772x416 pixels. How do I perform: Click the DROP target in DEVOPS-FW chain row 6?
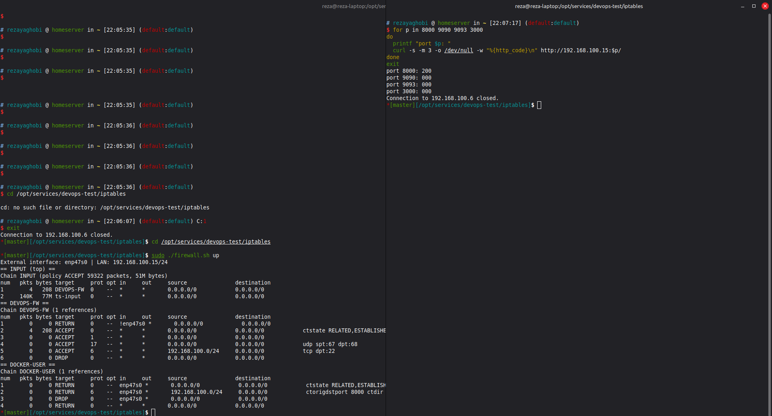coord(62,358)
